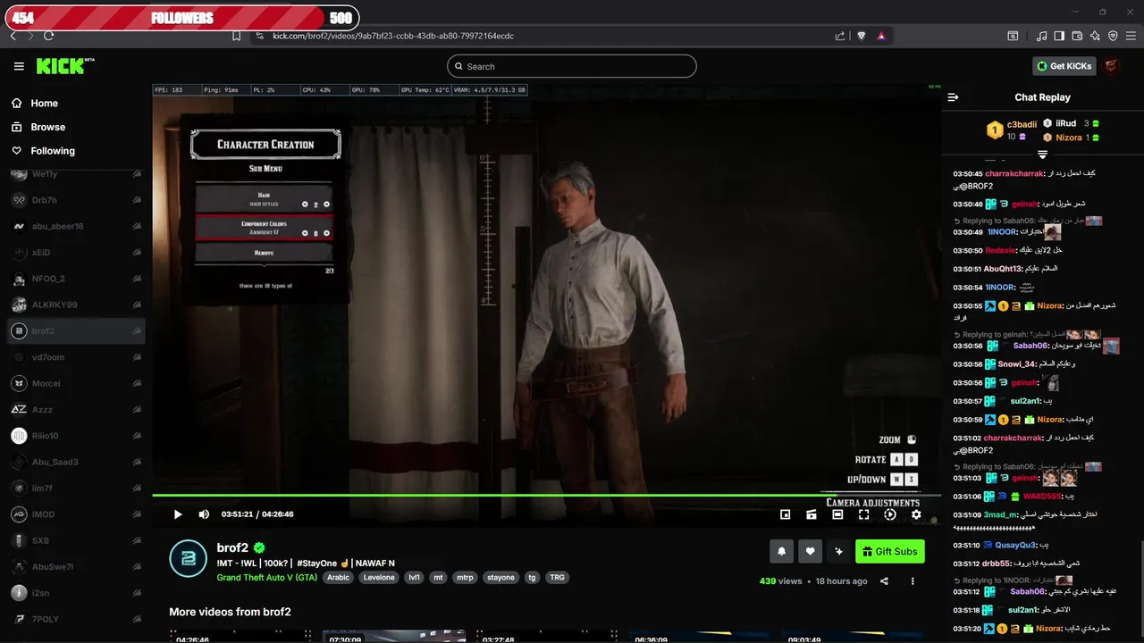The width and height of the screenshot is (1144, 643).
Task: Follow brof2 with the heart button
Action: [810, 552]
